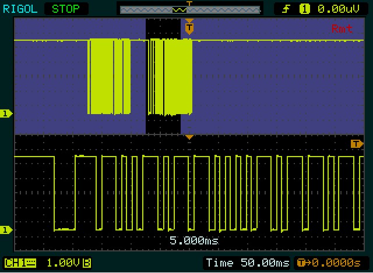Click the channel 1 ground marker in lower window
The height and width of the screenshot is (273, 373).
[x=6, y=230]
